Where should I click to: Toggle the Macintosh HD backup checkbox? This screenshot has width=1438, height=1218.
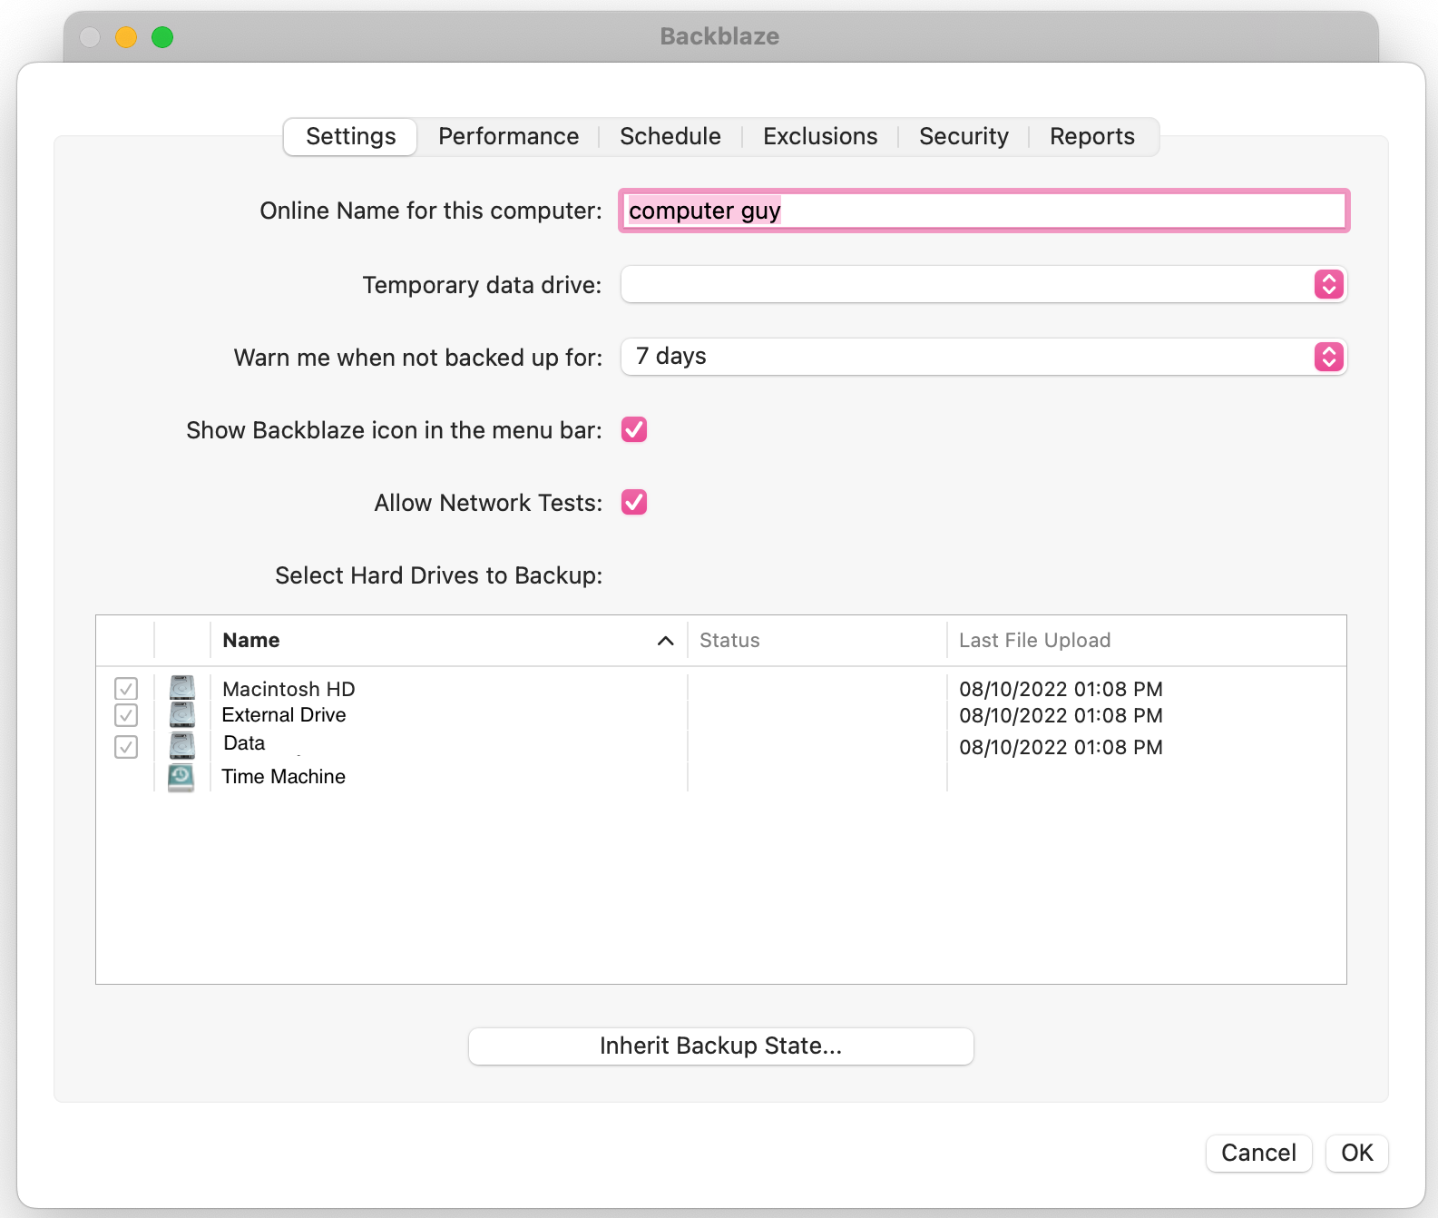tap(126, 689)
